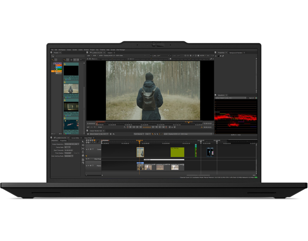Click the lock icon in Properties panel
Screen dimensions: 308x241
coord(218,56)
